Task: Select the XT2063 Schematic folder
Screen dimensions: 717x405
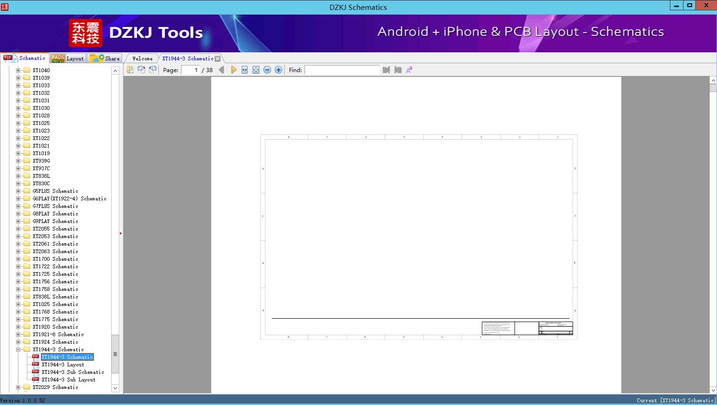Action: tap(55, 251)
